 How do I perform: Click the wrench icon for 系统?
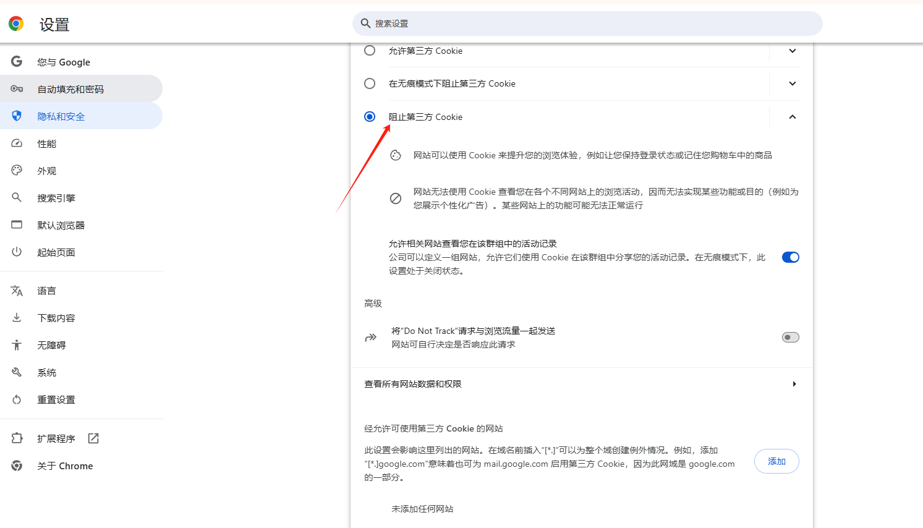click(17, 372)
